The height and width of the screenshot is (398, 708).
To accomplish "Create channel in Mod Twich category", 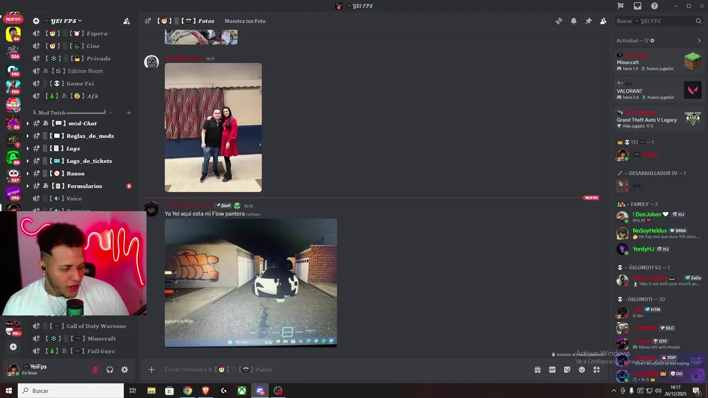I will coord(129,113).
